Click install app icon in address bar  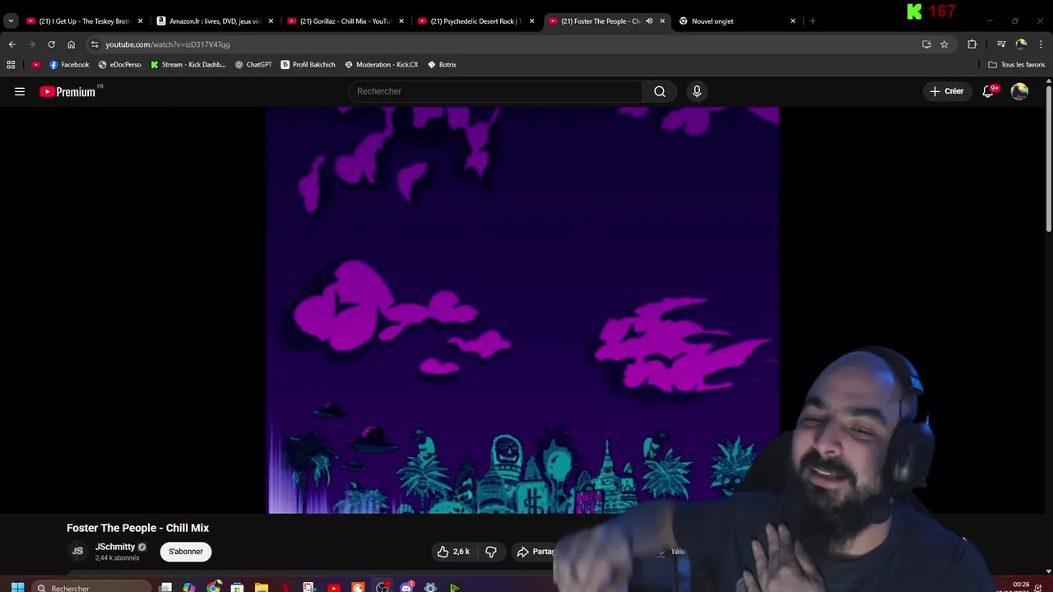(926, 44)
